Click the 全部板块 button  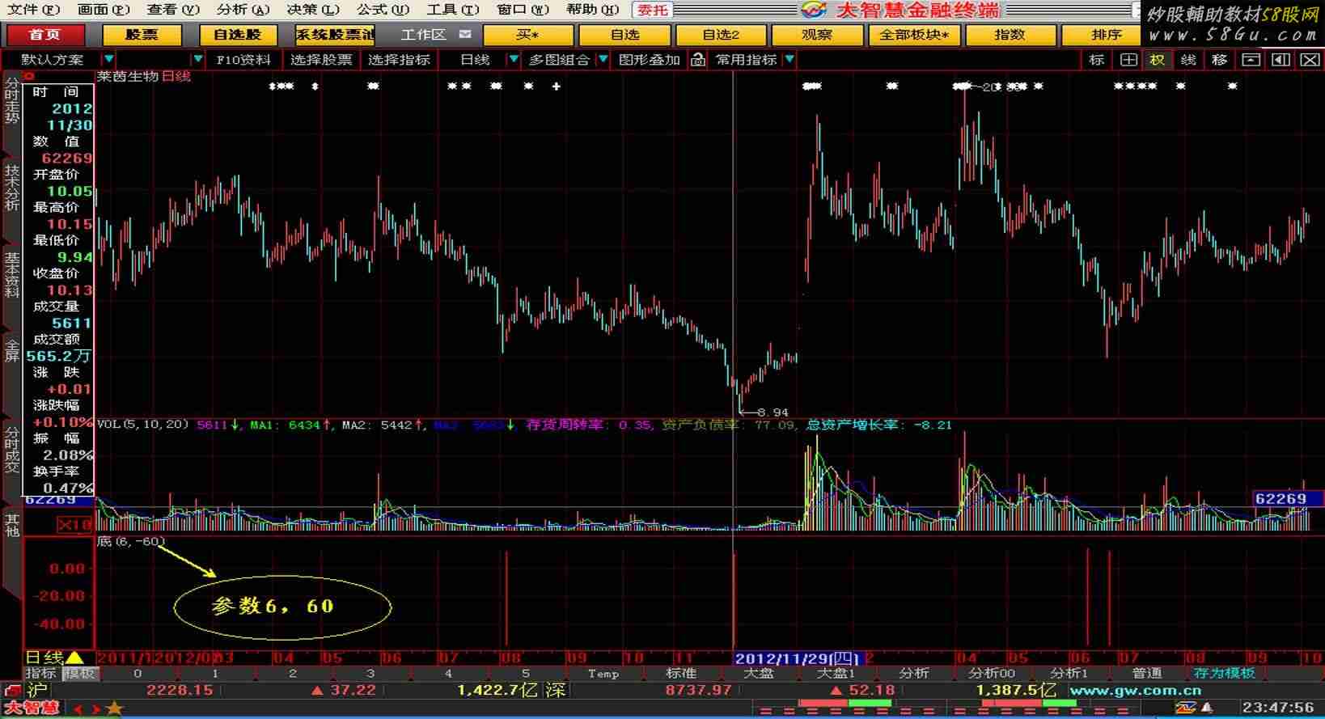point(913,35)
